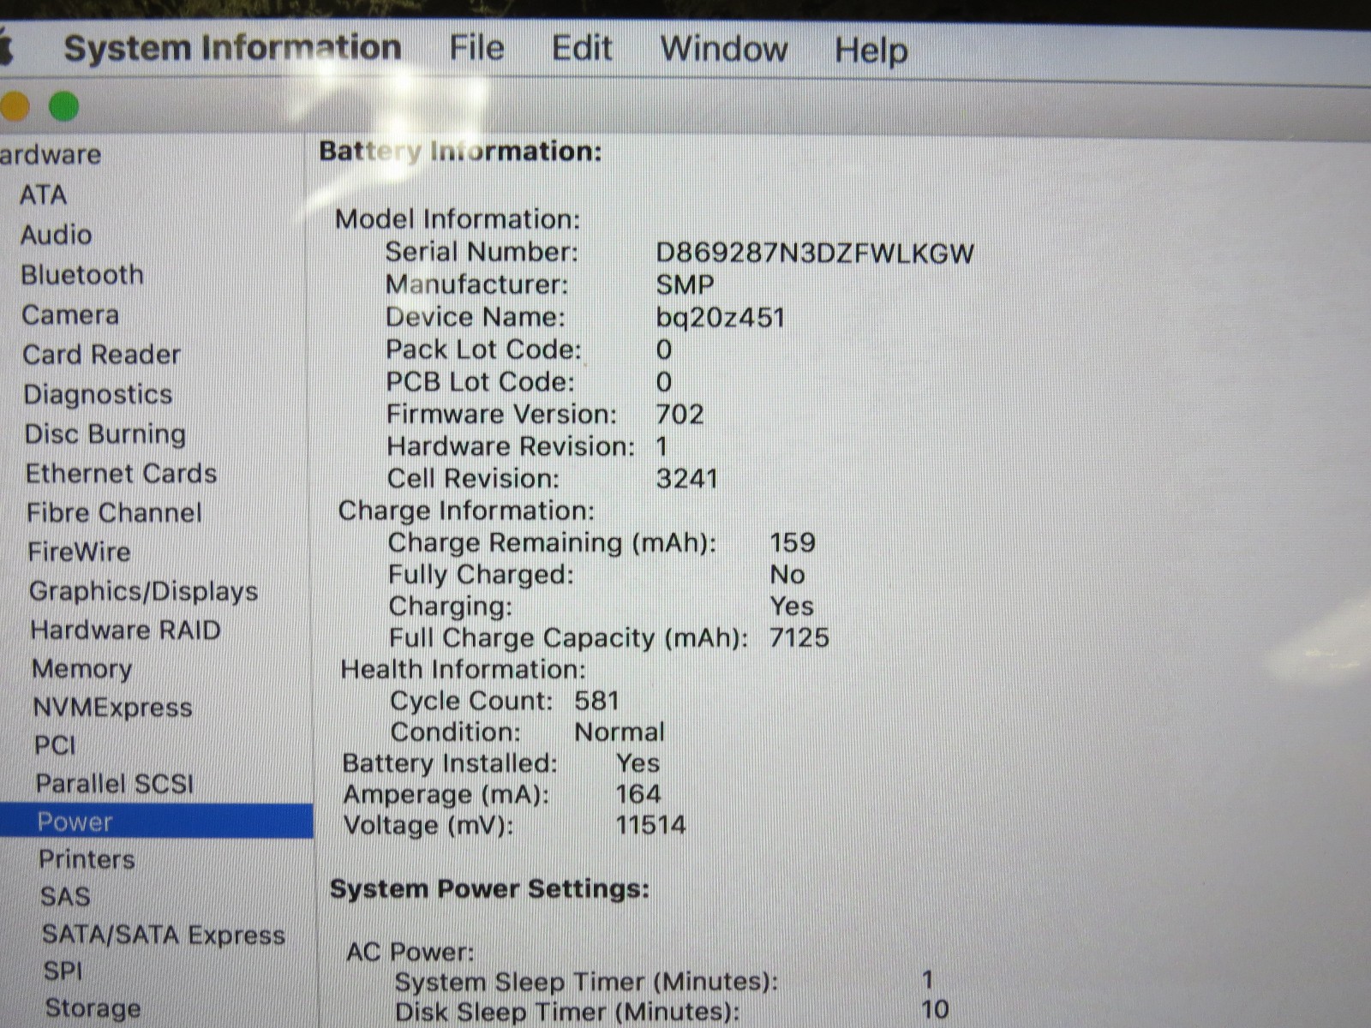This screenshot has width=1371, height=1028.
Task: Open the Apple menu icon
Action: tap(5, 48)
